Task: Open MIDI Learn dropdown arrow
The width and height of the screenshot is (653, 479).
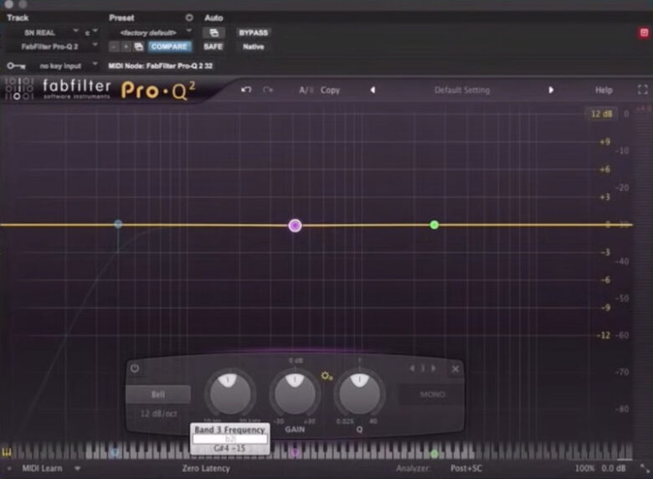Action: 77,468
